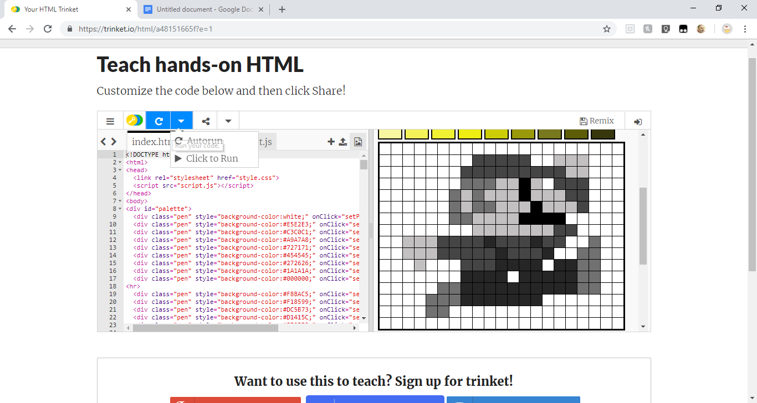Click 'Want to use this to teach?' heading
The width and height of the screenshot is (757, 403).
click(x=374, y=381)
